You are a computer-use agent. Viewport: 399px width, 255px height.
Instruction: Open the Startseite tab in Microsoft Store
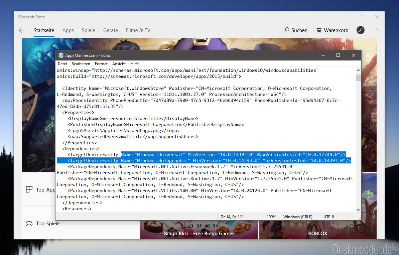(44, 30)
